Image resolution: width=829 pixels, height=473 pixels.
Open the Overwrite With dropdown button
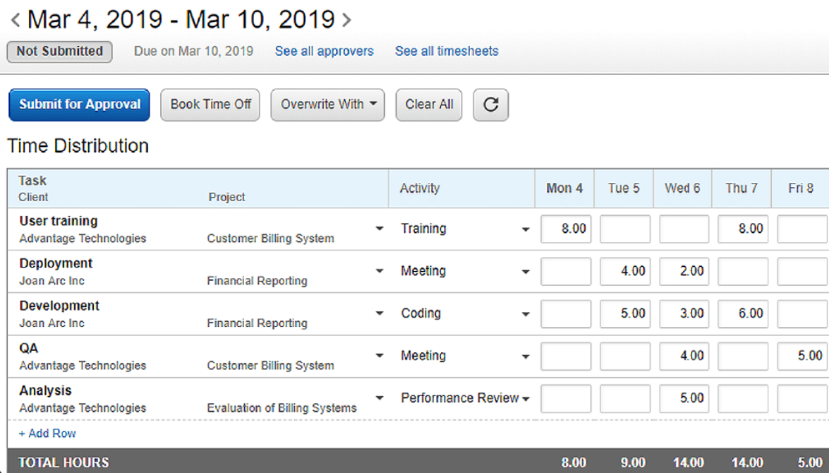[327, 104]
